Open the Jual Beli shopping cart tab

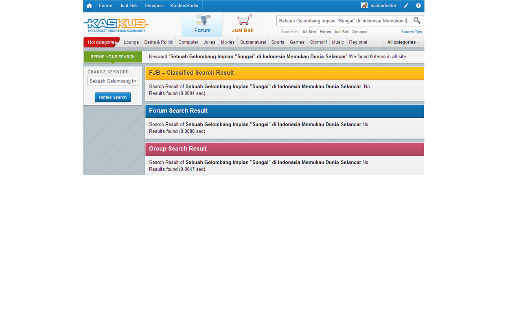(243, 24)
